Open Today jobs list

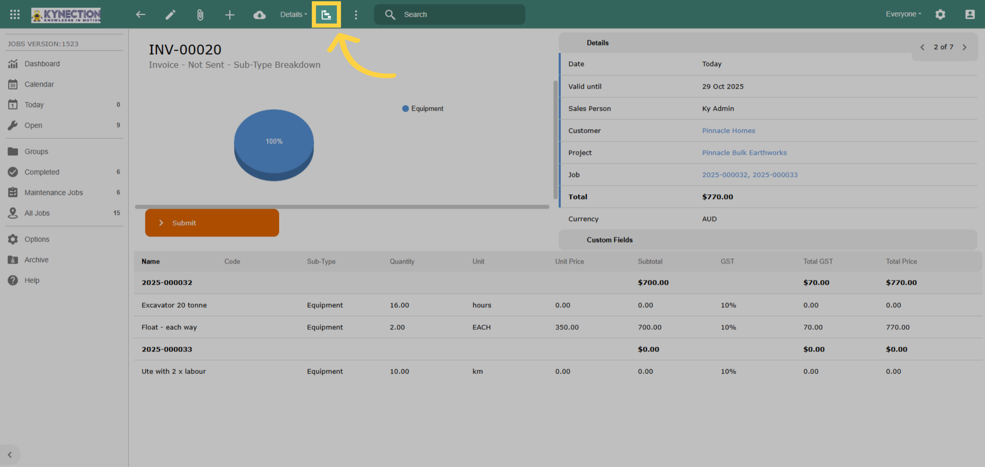pos(64,105)
